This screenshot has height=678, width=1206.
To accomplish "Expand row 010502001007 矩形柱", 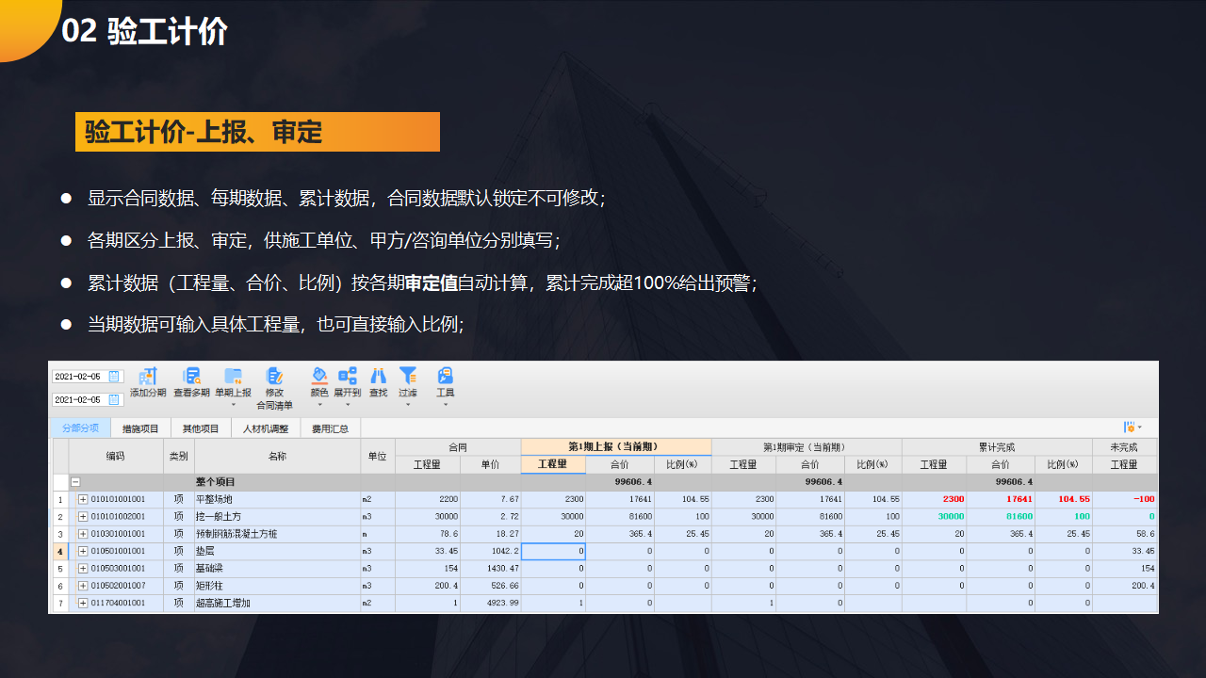I will [82, 586].
